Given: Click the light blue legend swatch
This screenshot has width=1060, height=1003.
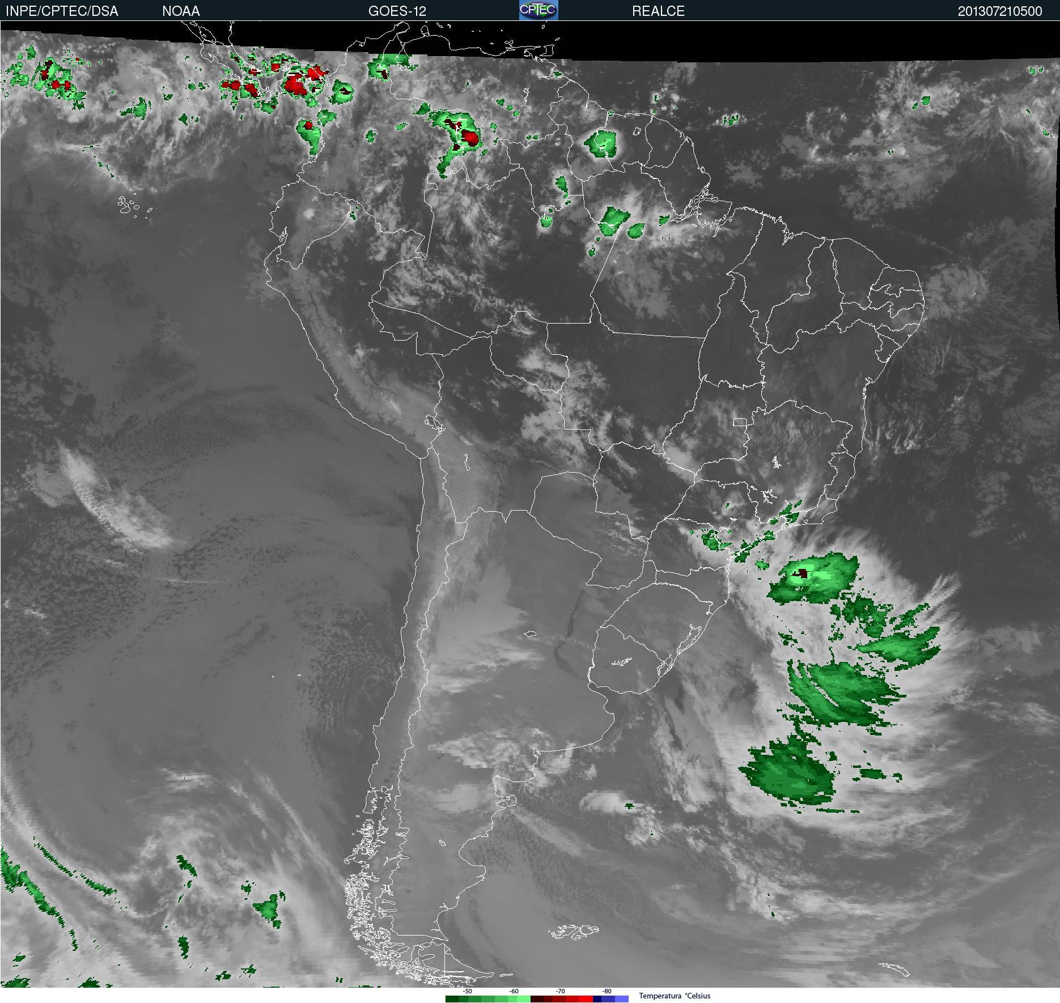Looking at the screenshot, I should tap(622, 999).
